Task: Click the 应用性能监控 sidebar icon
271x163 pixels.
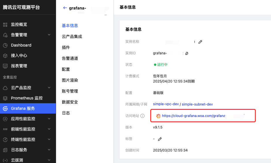Action: click(5, 119)
